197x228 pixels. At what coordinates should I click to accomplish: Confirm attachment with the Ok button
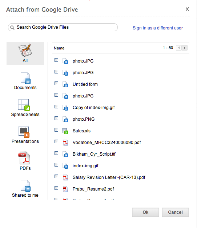(x=145, y=212)
